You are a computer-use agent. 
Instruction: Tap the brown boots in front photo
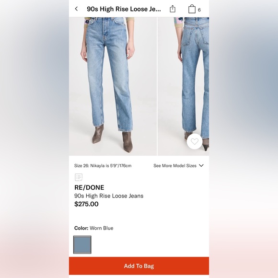click(113, 139)
